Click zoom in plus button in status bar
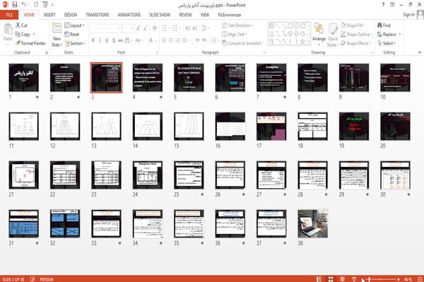 (x=399, y=279)
